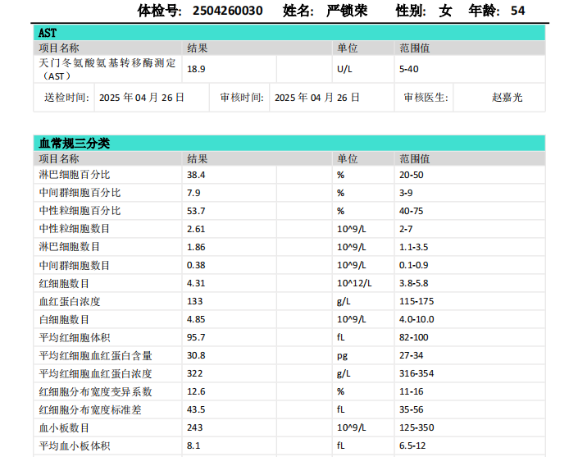Select the 中间群细胞百分比 row label

(x=80, y=193)
